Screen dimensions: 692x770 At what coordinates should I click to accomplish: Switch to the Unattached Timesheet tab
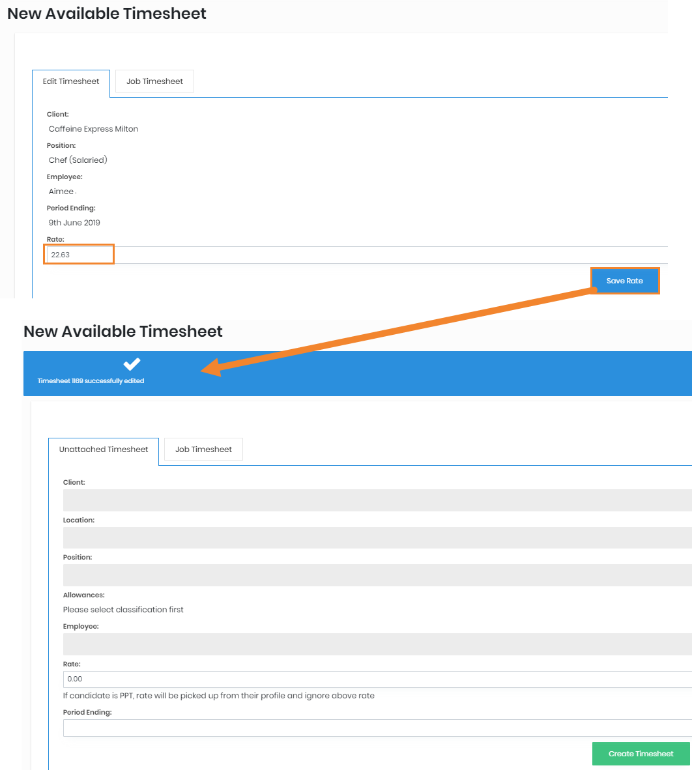104,449
